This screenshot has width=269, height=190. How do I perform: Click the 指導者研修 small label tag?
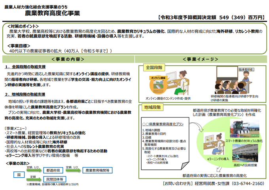click(246, 70)
